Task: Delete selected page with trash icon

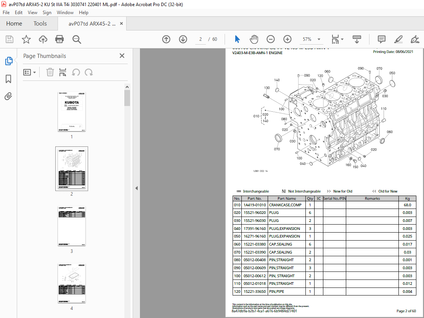Action: (50, 72)
